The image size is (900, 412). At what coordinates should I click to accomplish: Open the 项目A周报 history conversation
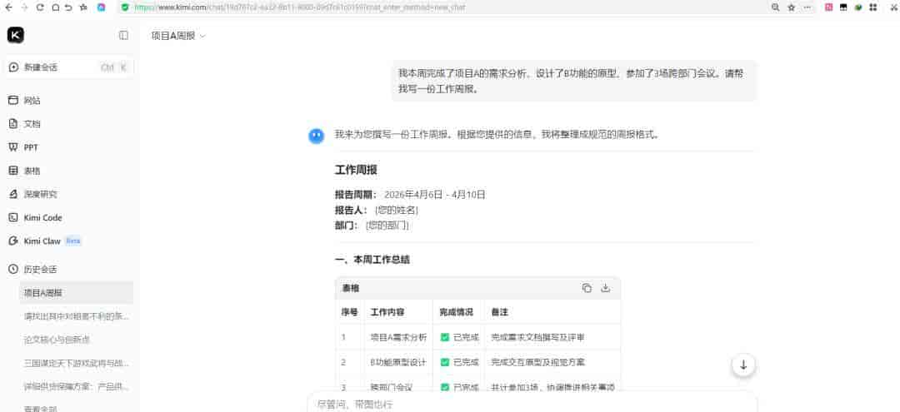(x=76, y=293)
